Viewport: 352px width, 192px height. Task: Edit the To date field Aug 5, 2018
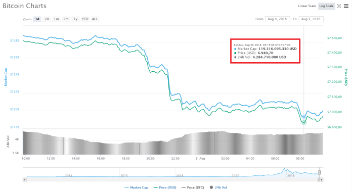point(311,19)
